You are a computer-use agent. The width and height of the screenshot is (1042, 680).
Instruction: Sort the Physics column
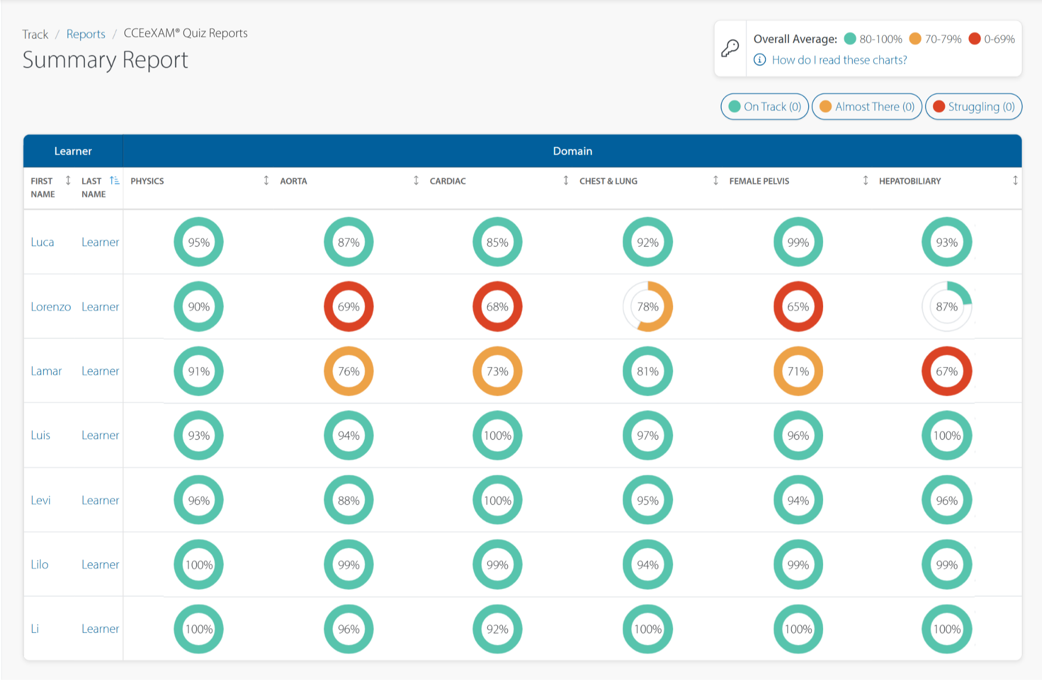(265, 181)
